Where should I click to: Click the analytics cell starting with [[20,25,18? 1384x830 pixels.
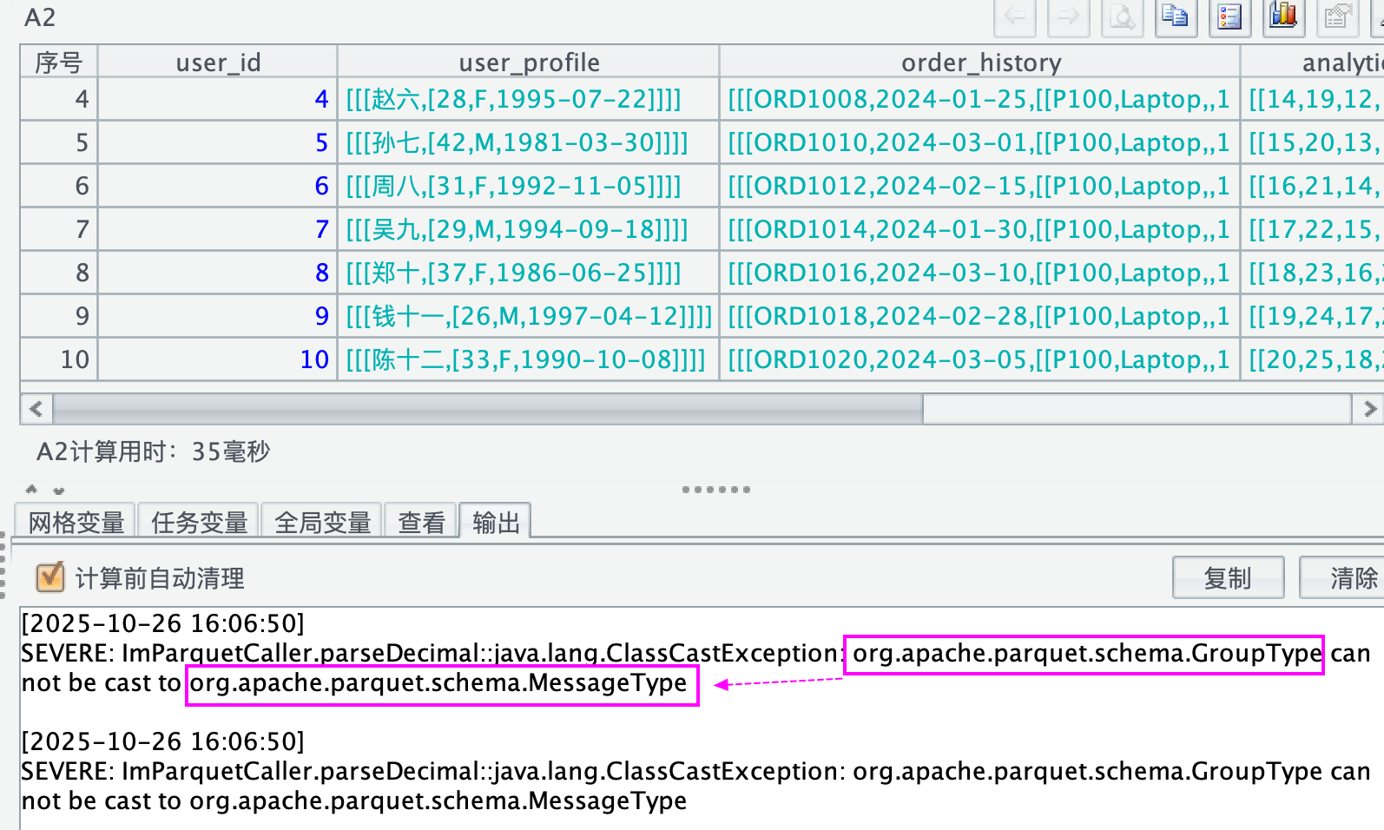1313,359
